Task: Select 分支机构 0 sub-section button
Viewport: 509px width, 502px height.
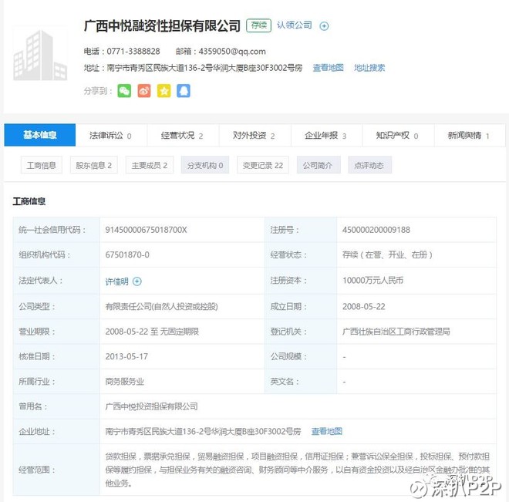Action: click(x=205, y=165)
